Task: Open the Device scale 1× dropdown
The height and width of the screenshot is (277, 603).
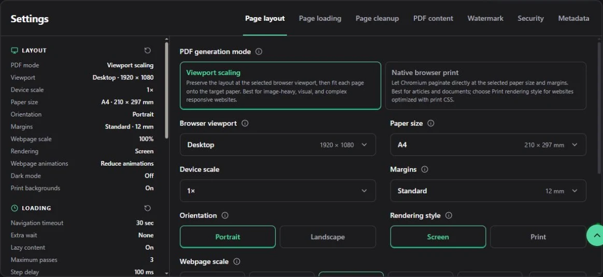Action: [278, 191]
